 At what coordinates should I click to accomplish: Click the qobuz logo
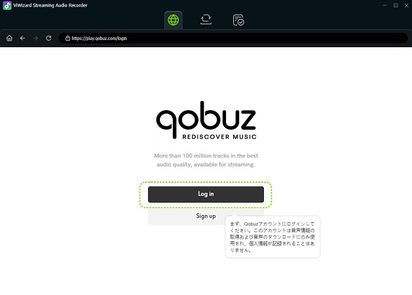point(206,120)
